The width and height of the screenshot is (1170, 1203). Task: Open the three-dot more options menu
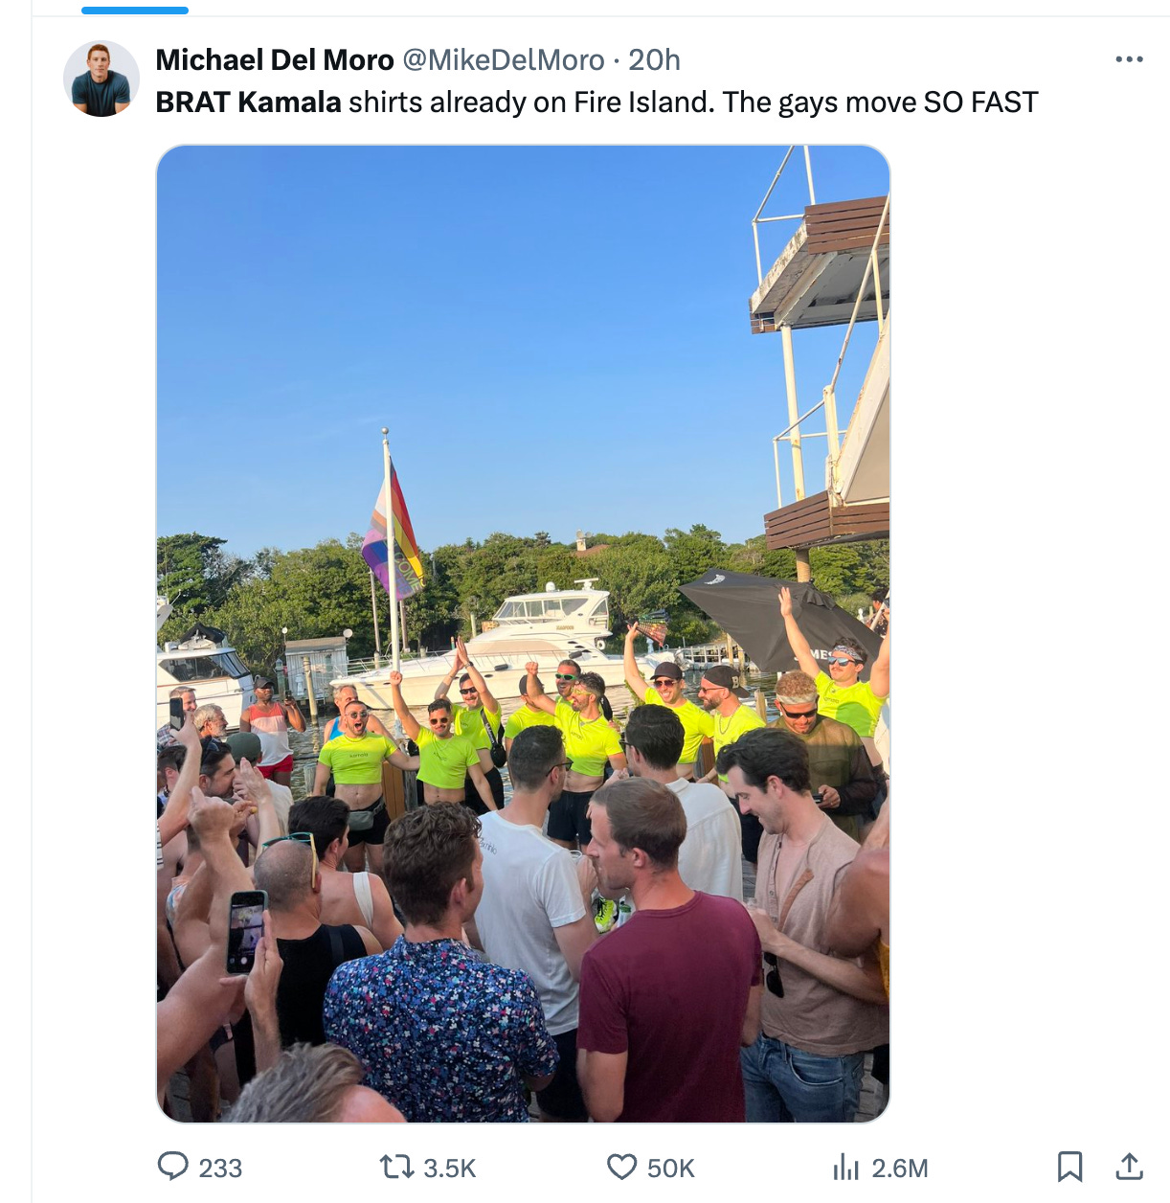coord(1130,59)
